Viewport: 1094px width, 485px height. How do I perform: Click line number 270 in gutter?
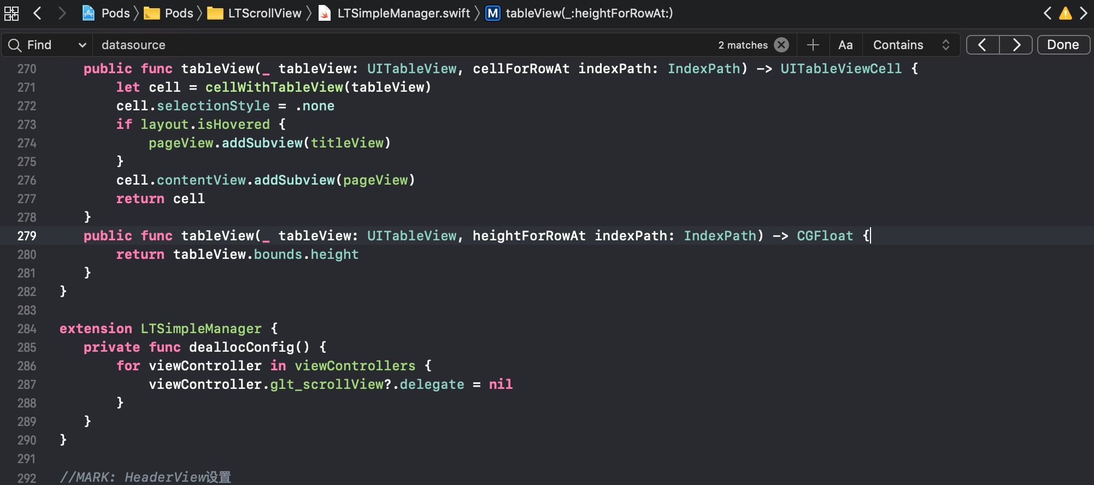[x=27, y=69]
